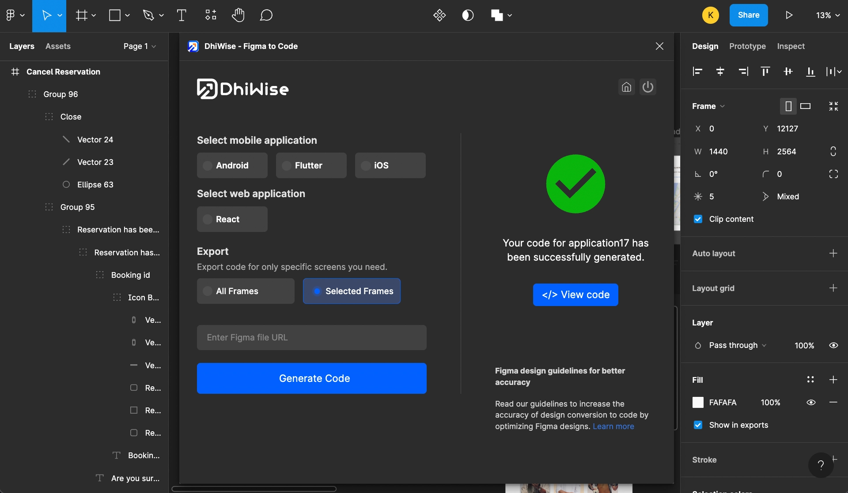Open the Resources tool
Image resolution: width=848 pixels, height=493 pixels.
(x=211, y=15)
